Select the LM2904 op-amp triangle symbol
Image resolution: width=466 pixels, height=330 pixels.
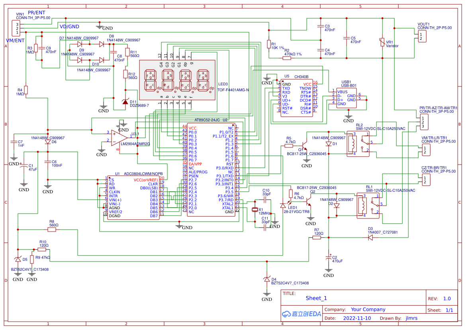pos(119,137)
